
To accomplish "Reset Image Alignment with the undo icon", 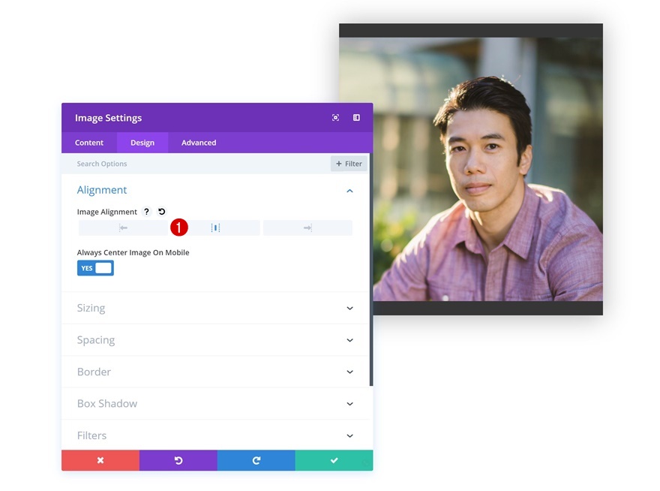I will coord(162,212).
